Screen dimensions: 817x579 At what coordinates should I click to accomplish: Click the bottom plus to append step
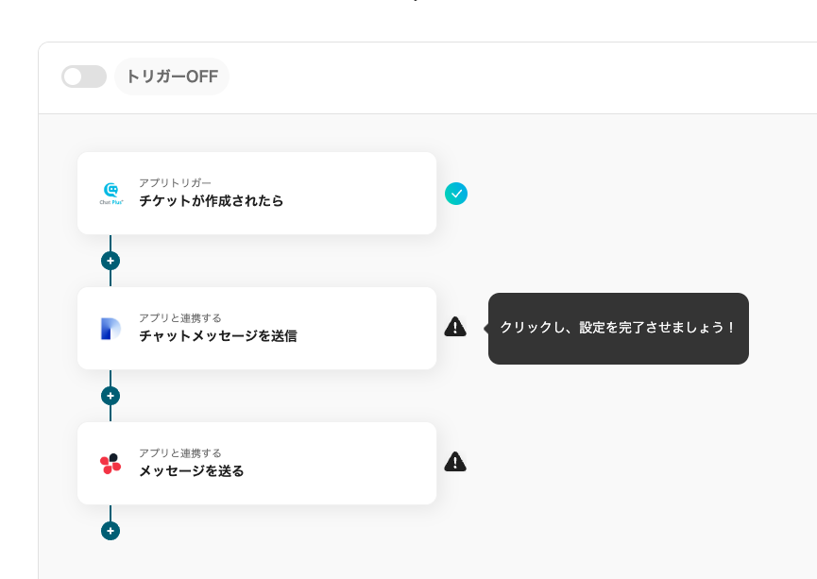coord(111,531)
